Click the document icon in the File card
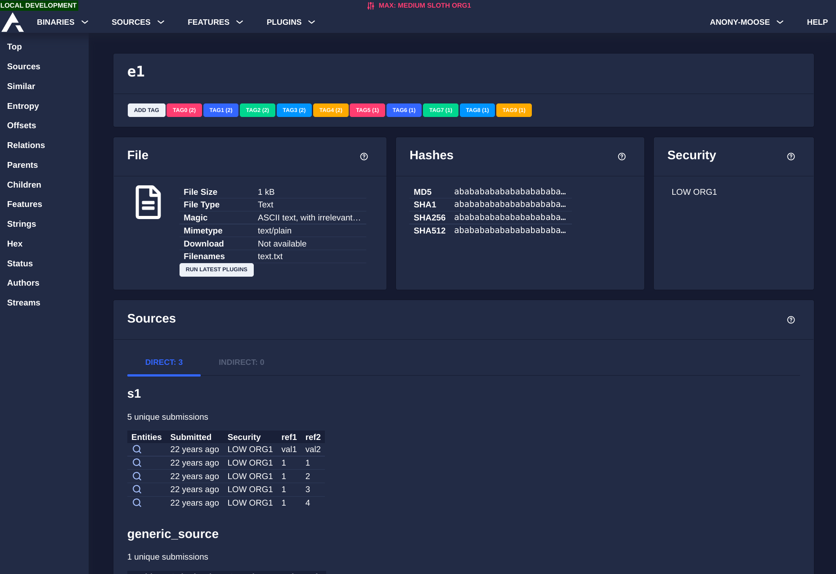Viewport: 836px width, 574px height. [x=148, y=202]
